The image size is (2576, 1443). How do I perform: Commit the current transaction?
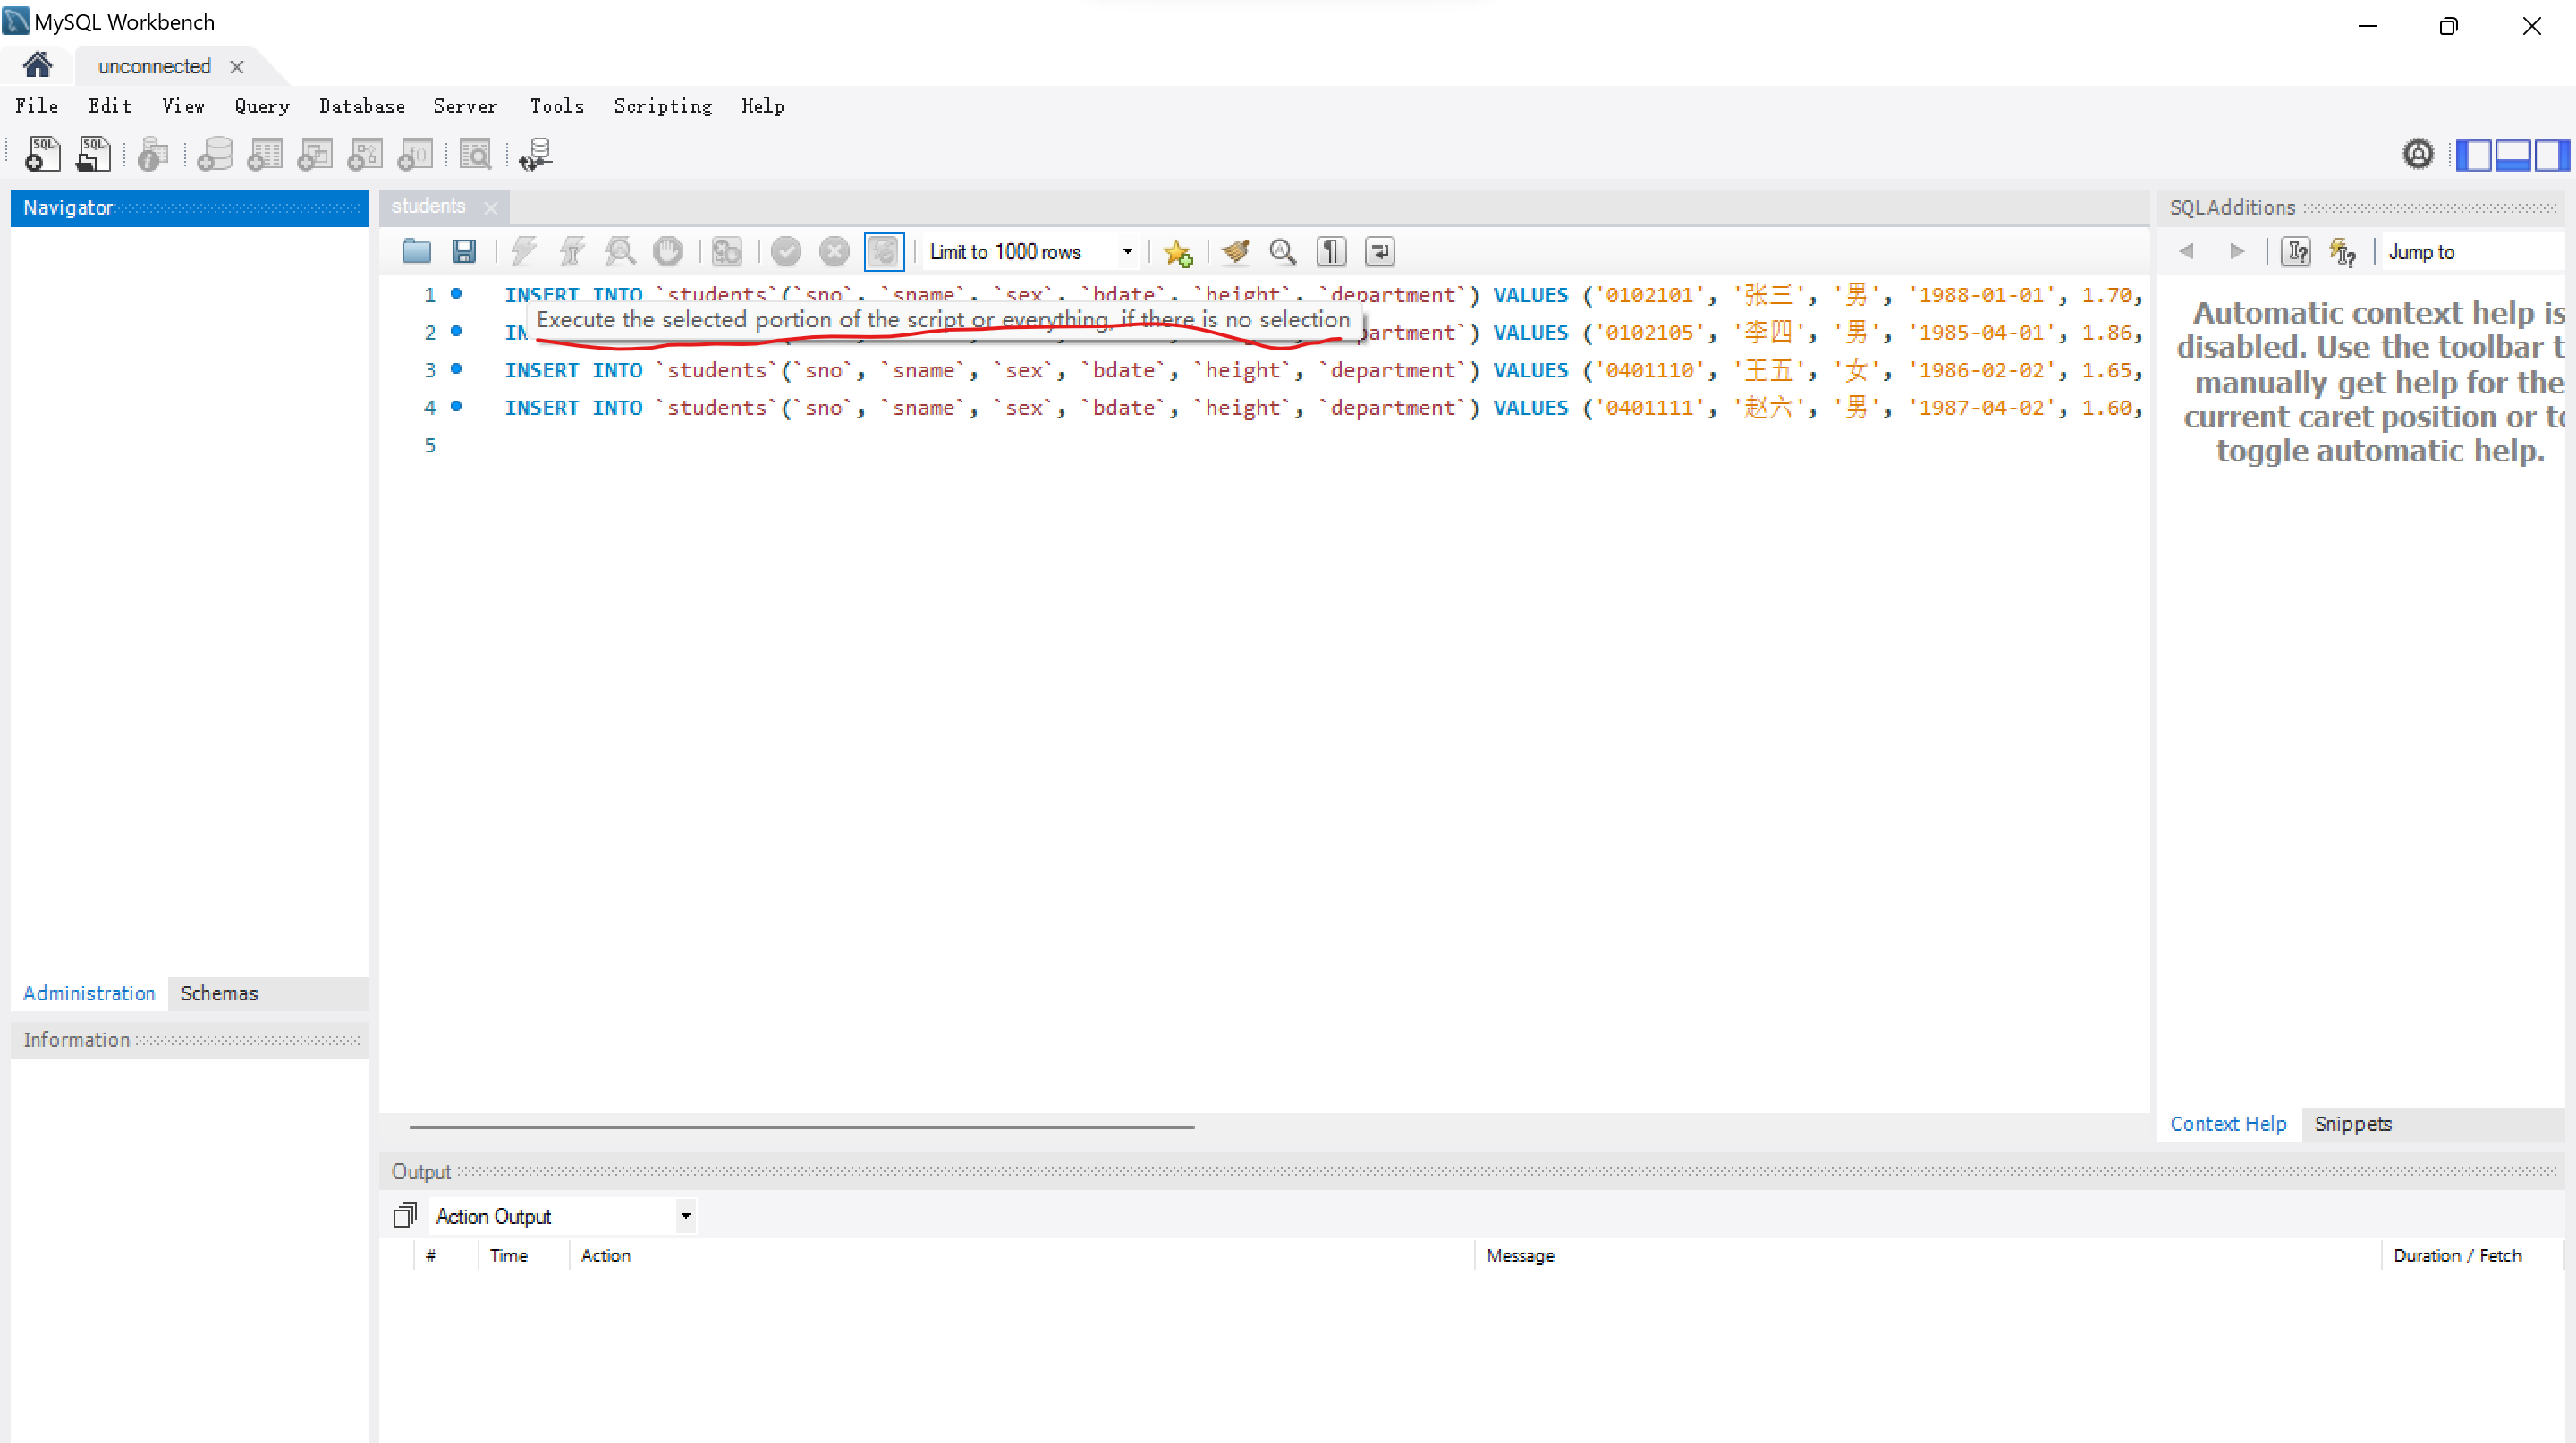tap(786, 252)
